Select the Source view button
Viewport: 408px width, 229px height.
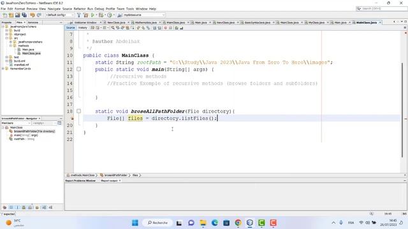70,28
